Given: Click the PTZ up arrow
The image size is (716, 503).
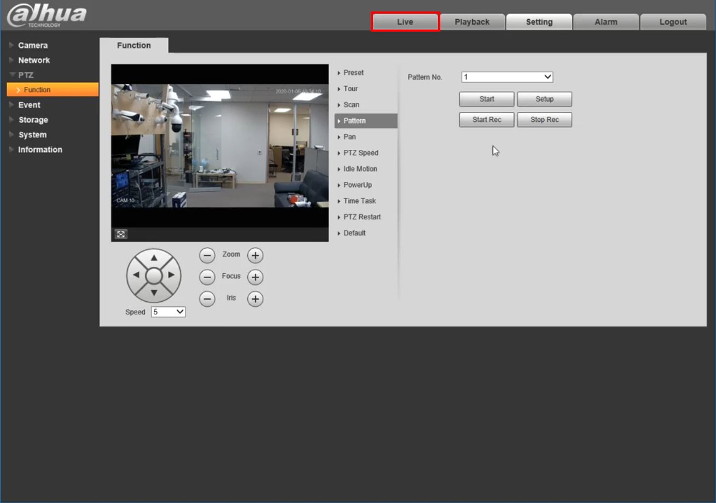Looking at the screenshot, I should pos(154,258).
